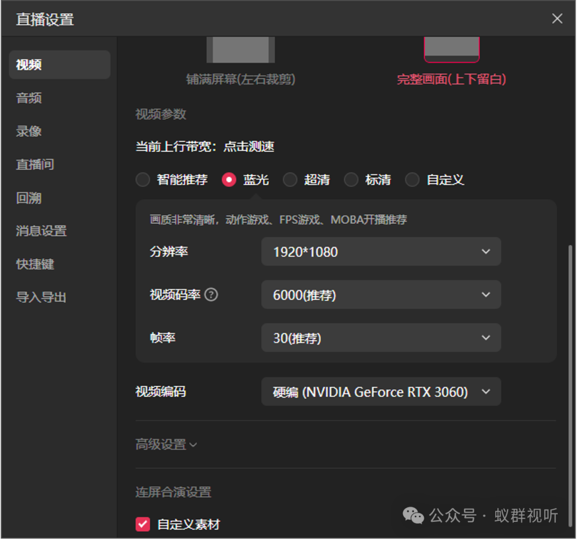打开视频编码下拉菜单

click(380, 392)
